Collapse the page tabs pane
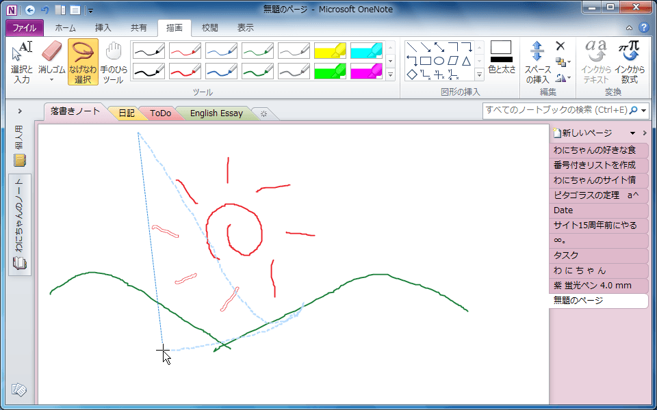 (x=645, y=133)
